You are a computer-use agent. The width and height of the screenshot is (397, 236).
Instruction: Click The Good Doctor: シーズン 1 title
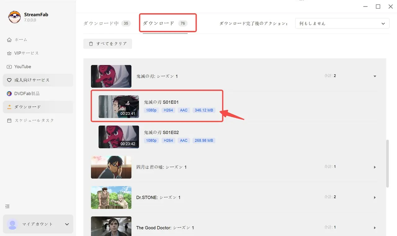(165, 228)
